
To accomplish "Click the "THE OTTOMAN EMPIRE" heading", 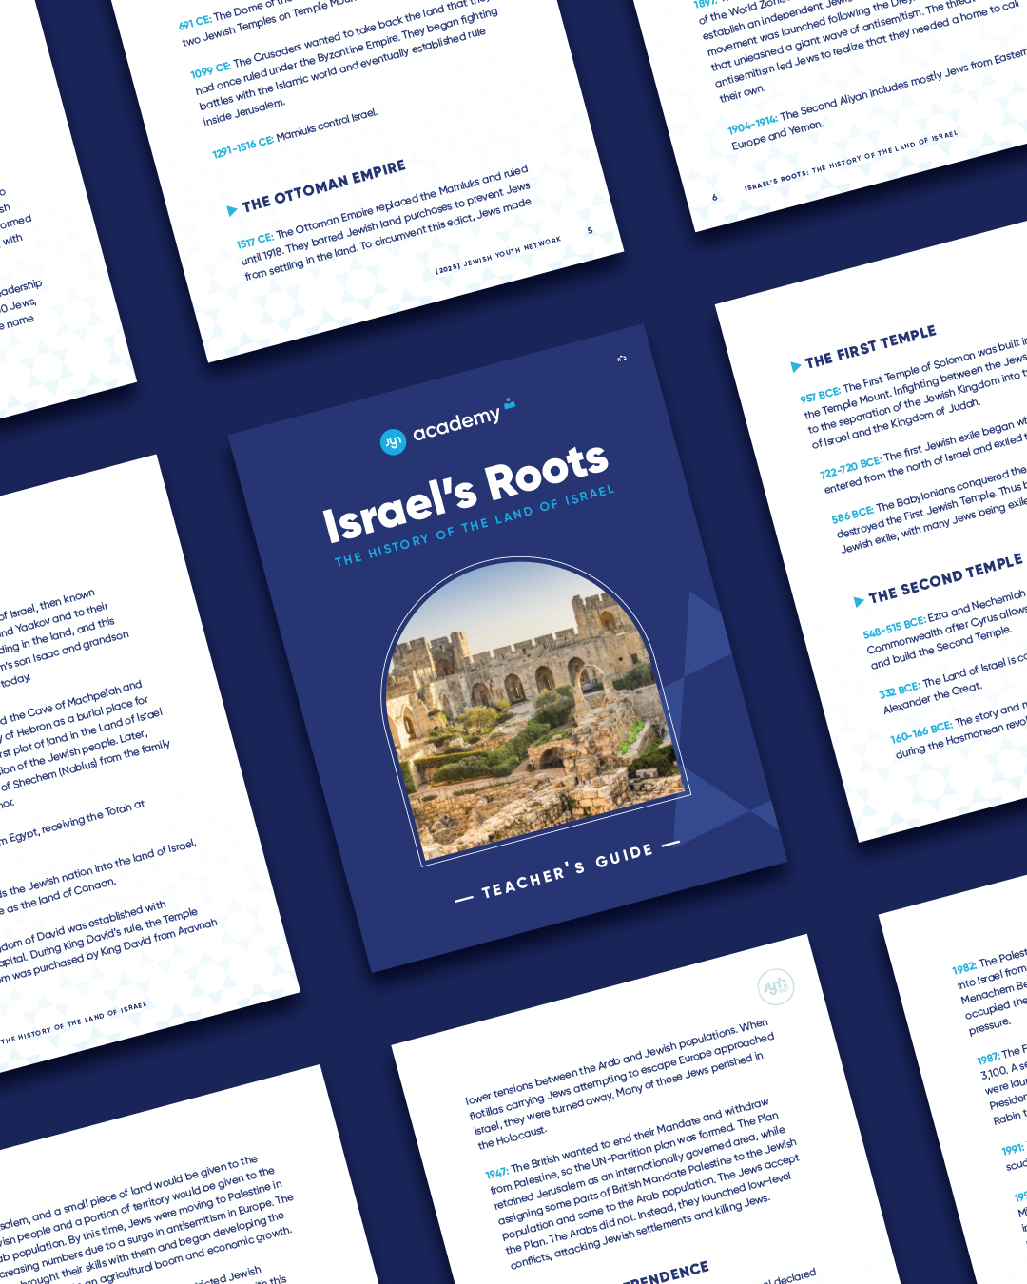I will (323, 186).
